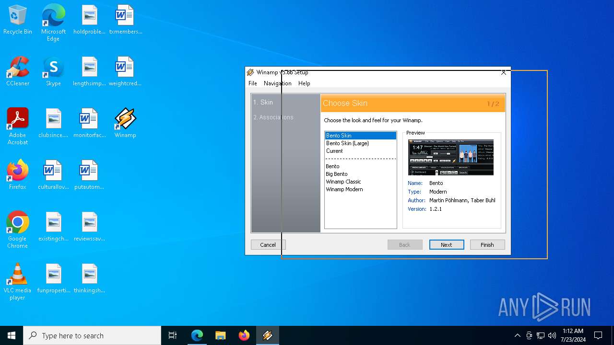
Task: Open the Microsoft Edge desktop shortcut
Action: [x=53, y=23]
